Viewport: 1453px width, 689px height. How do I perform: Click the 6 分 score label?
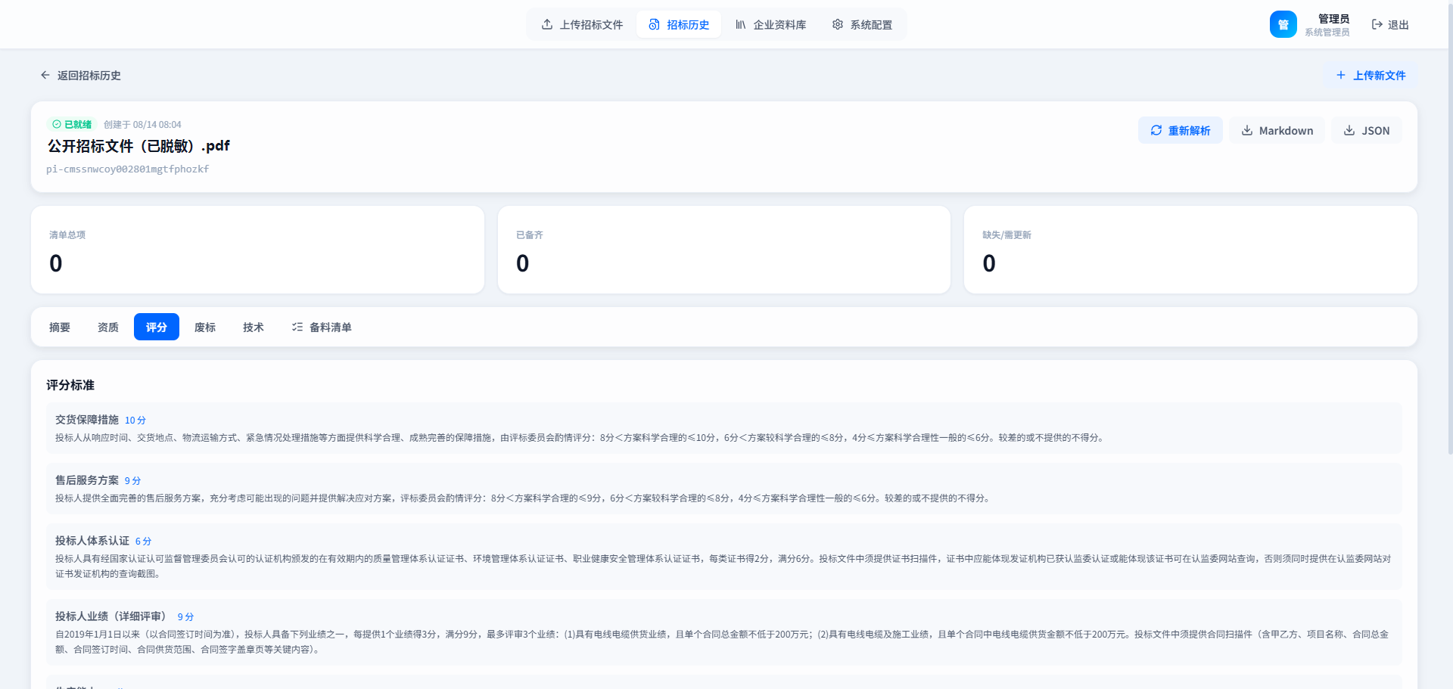pos(143,542)
